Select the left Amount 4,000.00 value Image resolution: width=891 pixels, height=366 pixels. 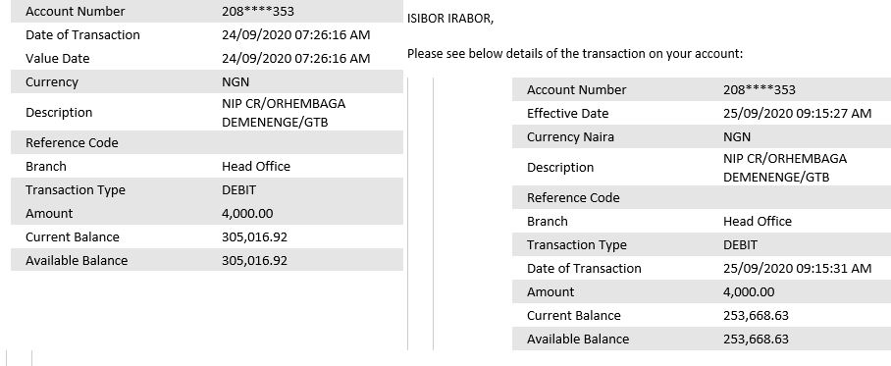[x=247, y=214]
